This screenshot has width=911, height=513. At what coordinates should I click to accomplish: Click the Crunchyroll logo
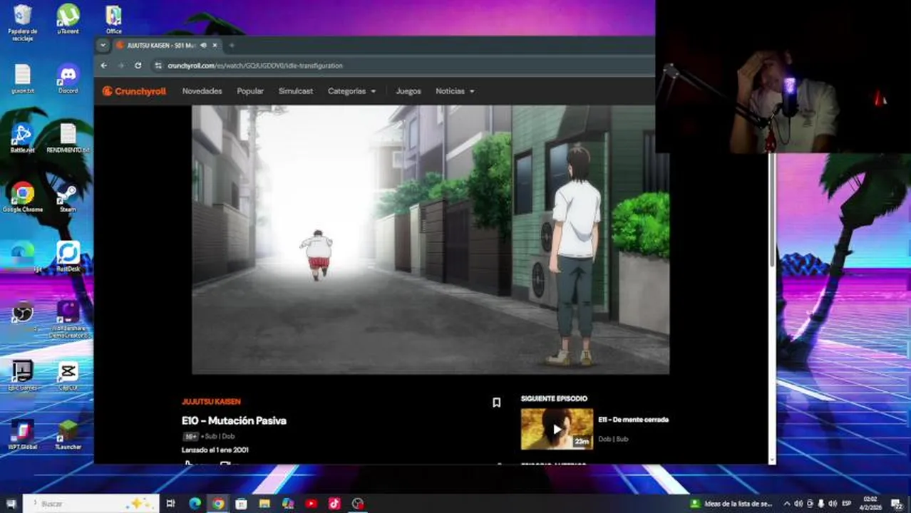click(x=134, y=91)
